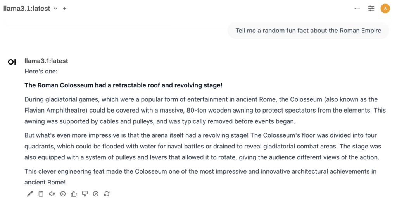Open the orange user avatar menu
Viewport: 397px width, 203px height.
[x=385, y=8]
